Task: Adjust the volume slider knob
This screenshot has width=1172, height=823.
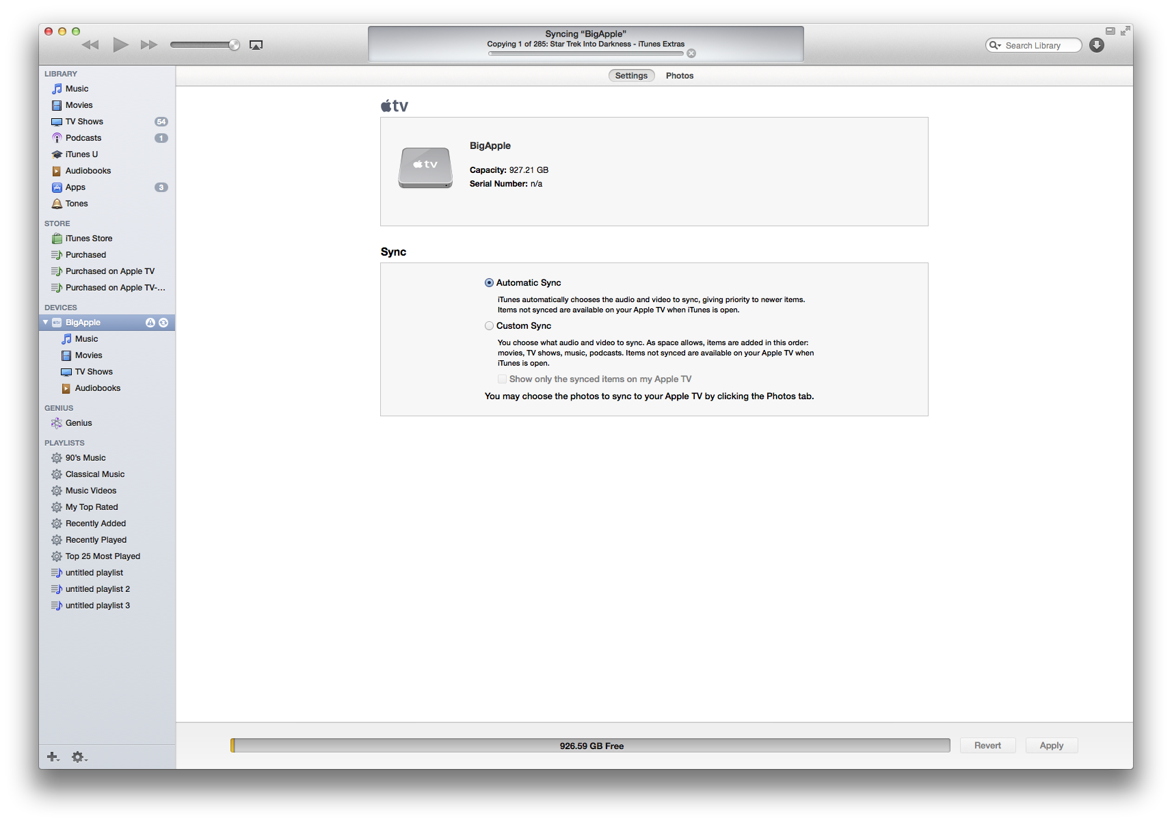Action: pyautogui.click(x=234, y=45)
